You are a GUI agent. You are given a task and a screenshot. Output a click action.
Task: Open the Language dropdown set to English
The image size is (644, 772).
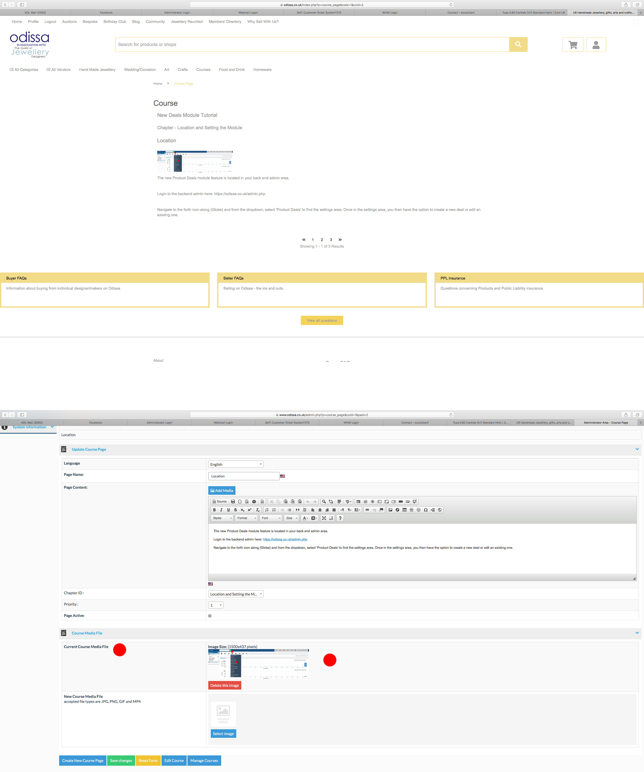coord(236,464)
